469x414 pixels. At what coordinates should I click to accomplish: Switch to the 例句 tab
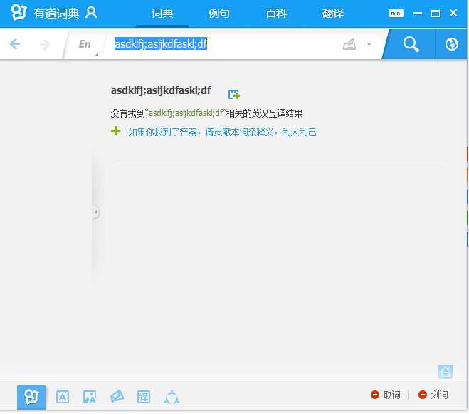tap(219, 13)
